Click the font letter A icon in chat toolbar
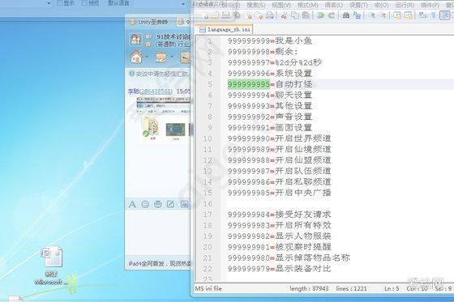The width and height of the screenshot is (454, 302). coord(132,204)
